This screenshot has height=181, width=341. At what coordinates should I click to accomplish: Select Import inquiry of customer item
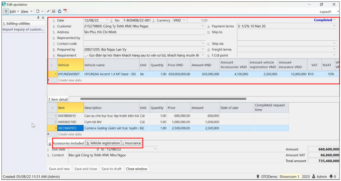pos(23,29)
